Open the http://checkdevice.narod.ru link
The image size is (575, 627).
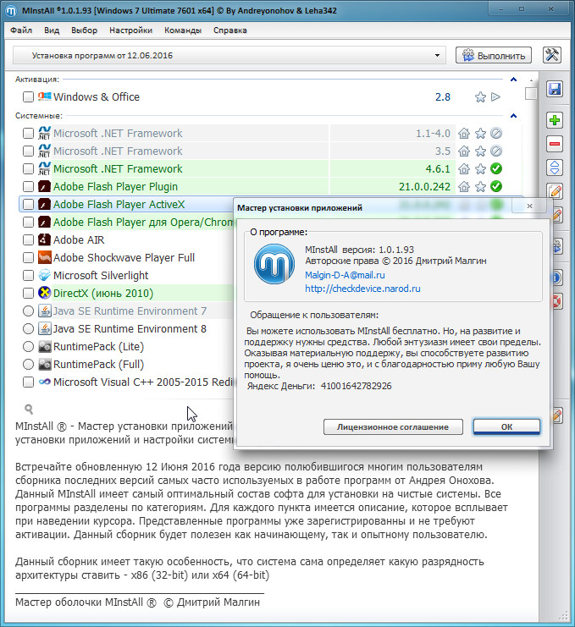click(x=362, y=289)
